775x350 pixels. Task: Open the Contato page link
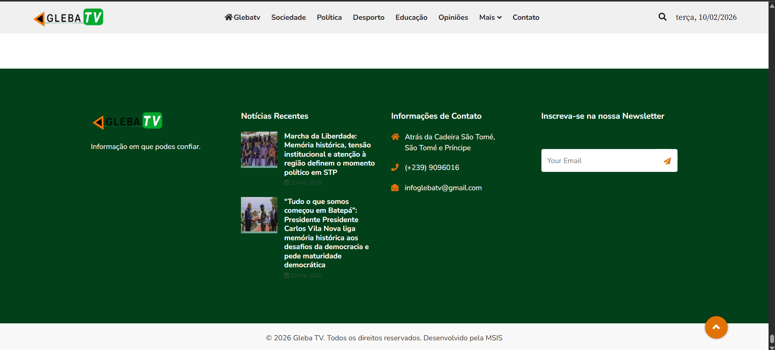coord(526,17)
